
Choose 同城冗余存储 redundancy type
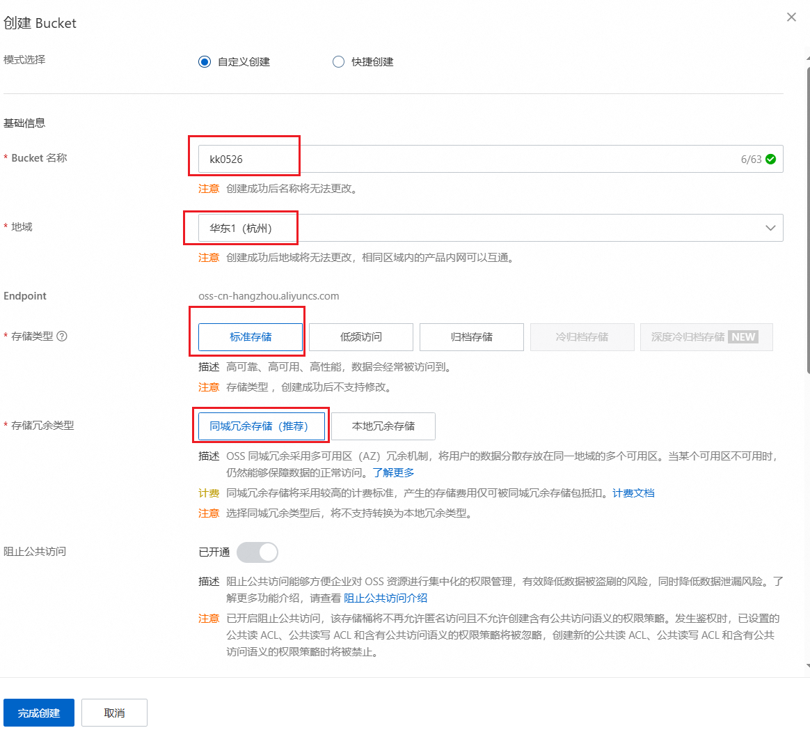[x=261, y=426]
